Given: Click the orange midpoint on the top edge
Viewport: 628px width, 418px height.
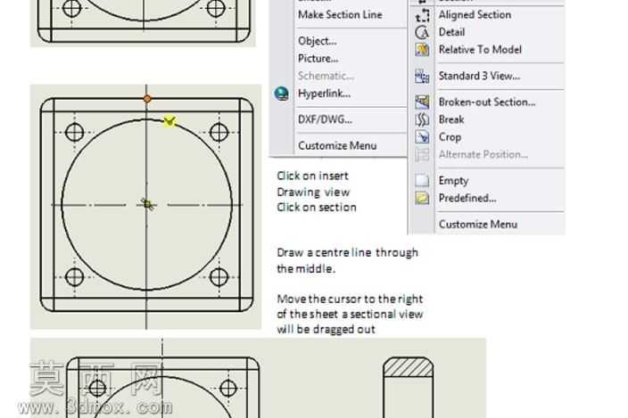Looking at the screenshot, I should tap(147, 99).
